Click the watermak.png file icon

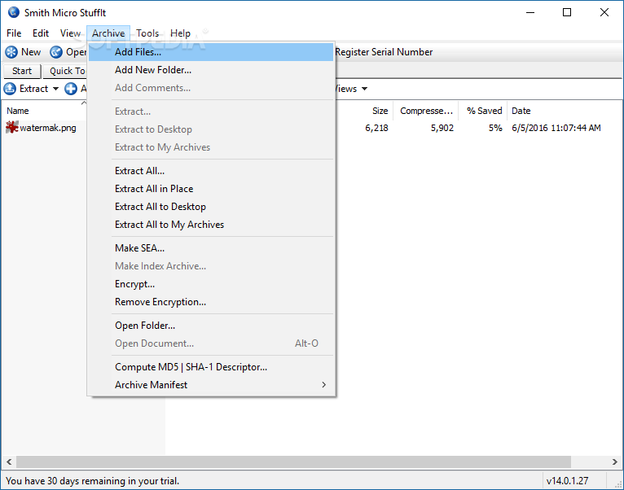tap(12, 127)
